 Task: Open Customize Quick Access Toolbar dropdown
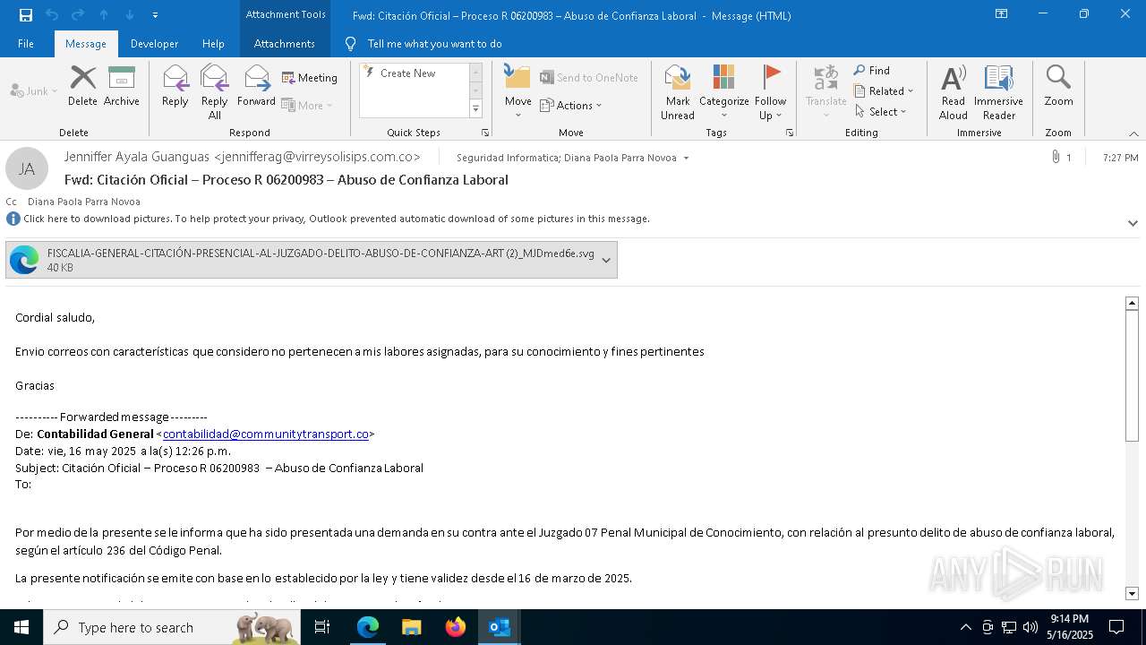coord(156,14)
